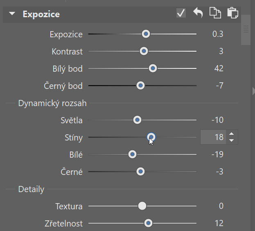Click the side panel collapse arrow on right edge
This screenshot has height=231, width=255.
[x=253, y=91]
